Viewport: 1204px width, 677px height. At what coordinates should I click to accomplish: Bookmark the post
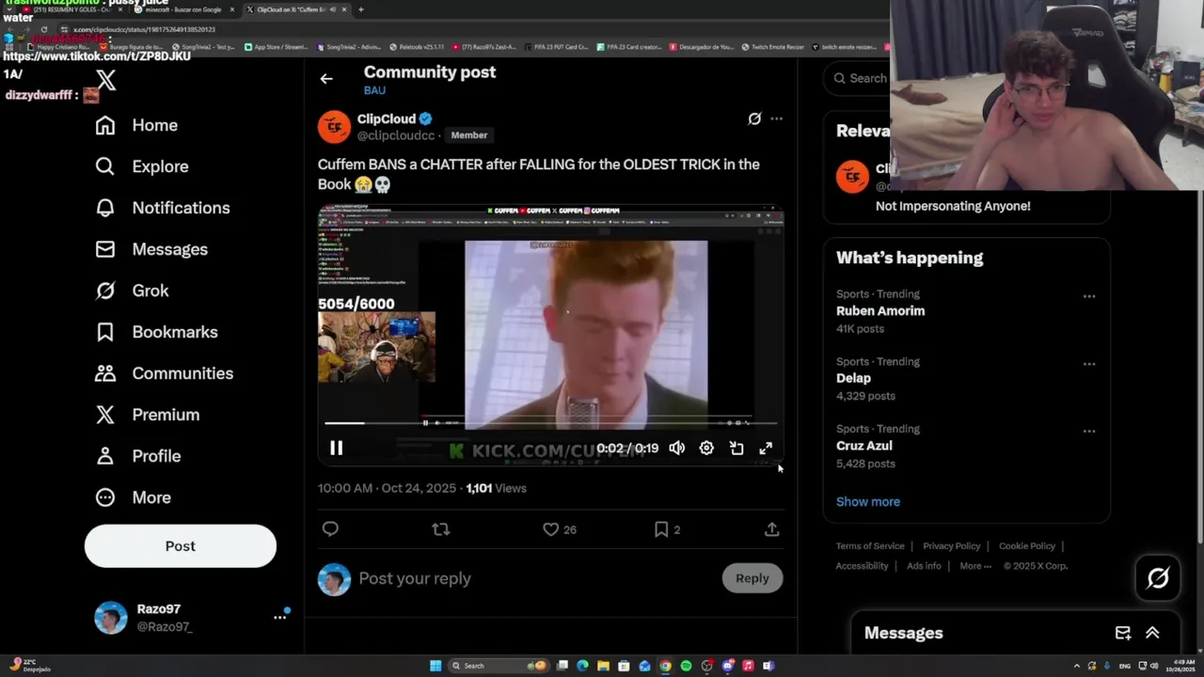click(x=661, y=529)
